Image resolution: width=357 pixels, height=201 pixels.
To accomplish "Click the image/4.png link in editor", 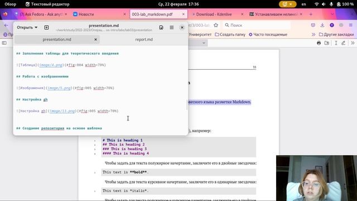I will point(51,65).
